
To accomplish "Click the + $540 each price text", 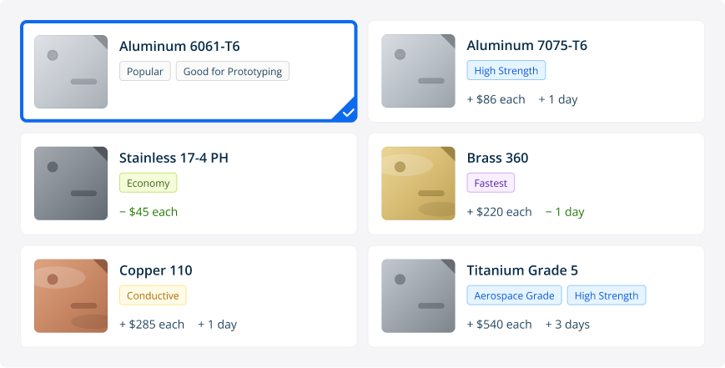I will point(499,325).
